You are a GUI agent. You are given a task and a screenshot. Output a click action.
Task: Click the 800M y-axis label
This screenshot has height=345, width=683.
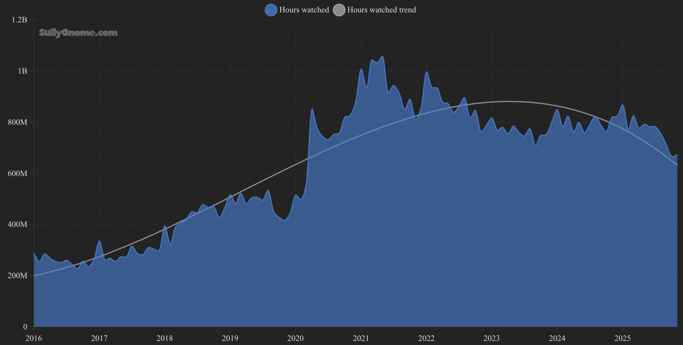[x=17, y=122]
